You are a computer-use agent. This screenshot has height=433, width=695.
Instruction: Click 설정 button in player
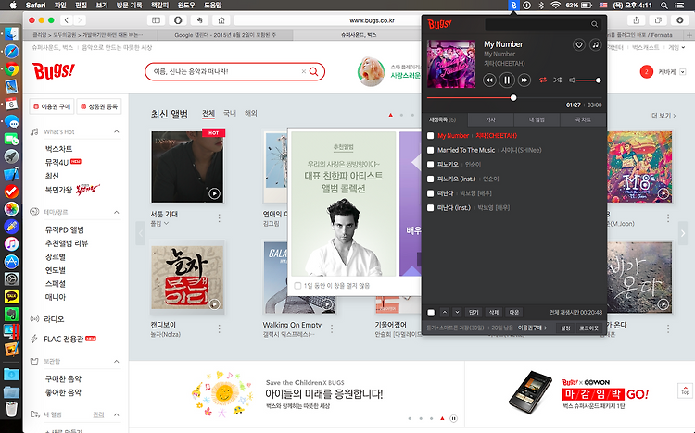click(x=565, y=328)
